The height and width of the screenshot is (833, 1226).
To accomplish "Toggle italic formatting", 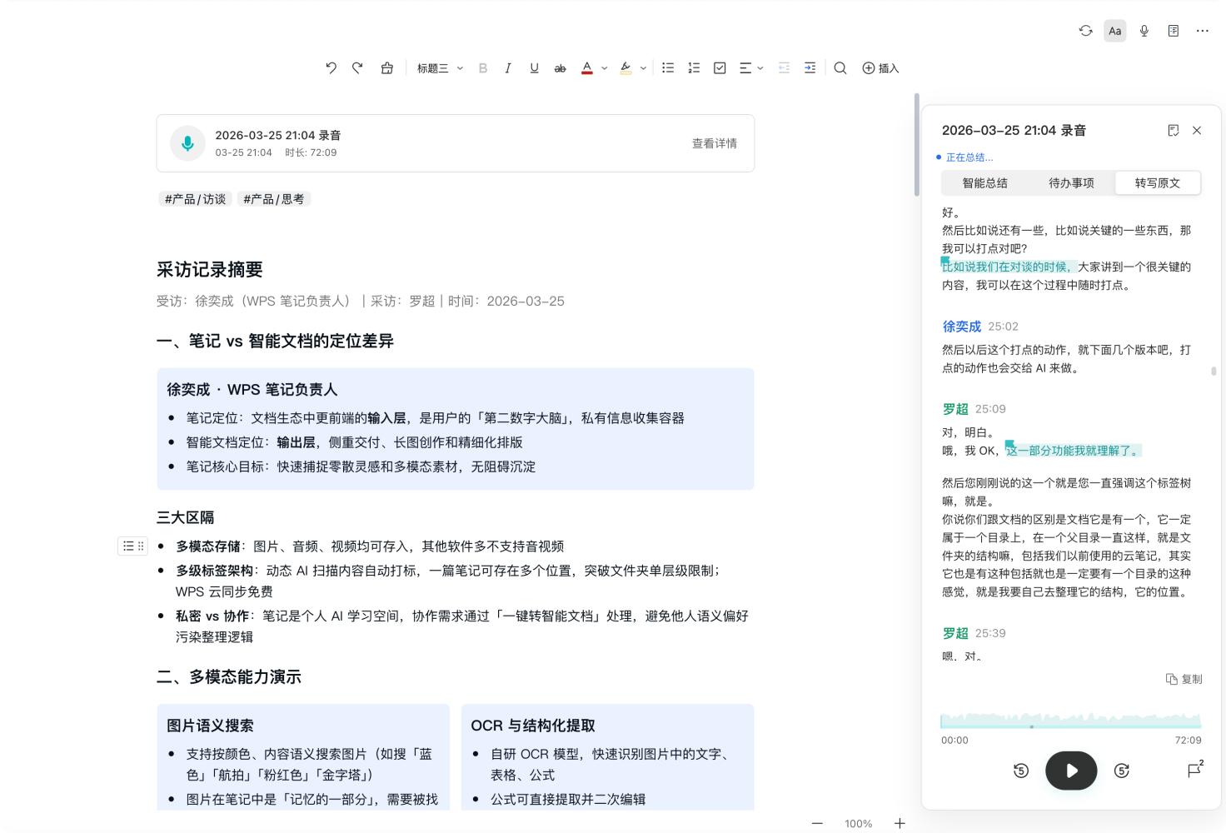I will coord(508,67).
